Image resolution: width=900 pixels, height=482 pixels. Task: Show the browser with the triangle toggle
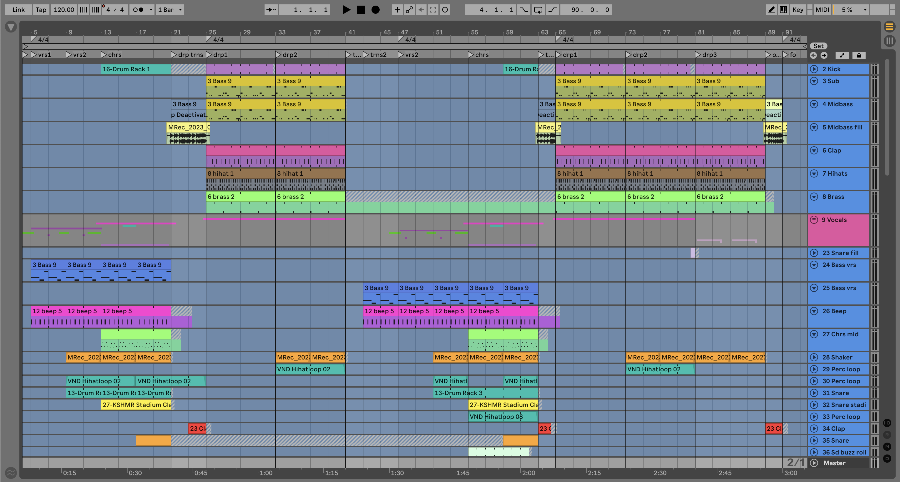(x=11, y=27)
